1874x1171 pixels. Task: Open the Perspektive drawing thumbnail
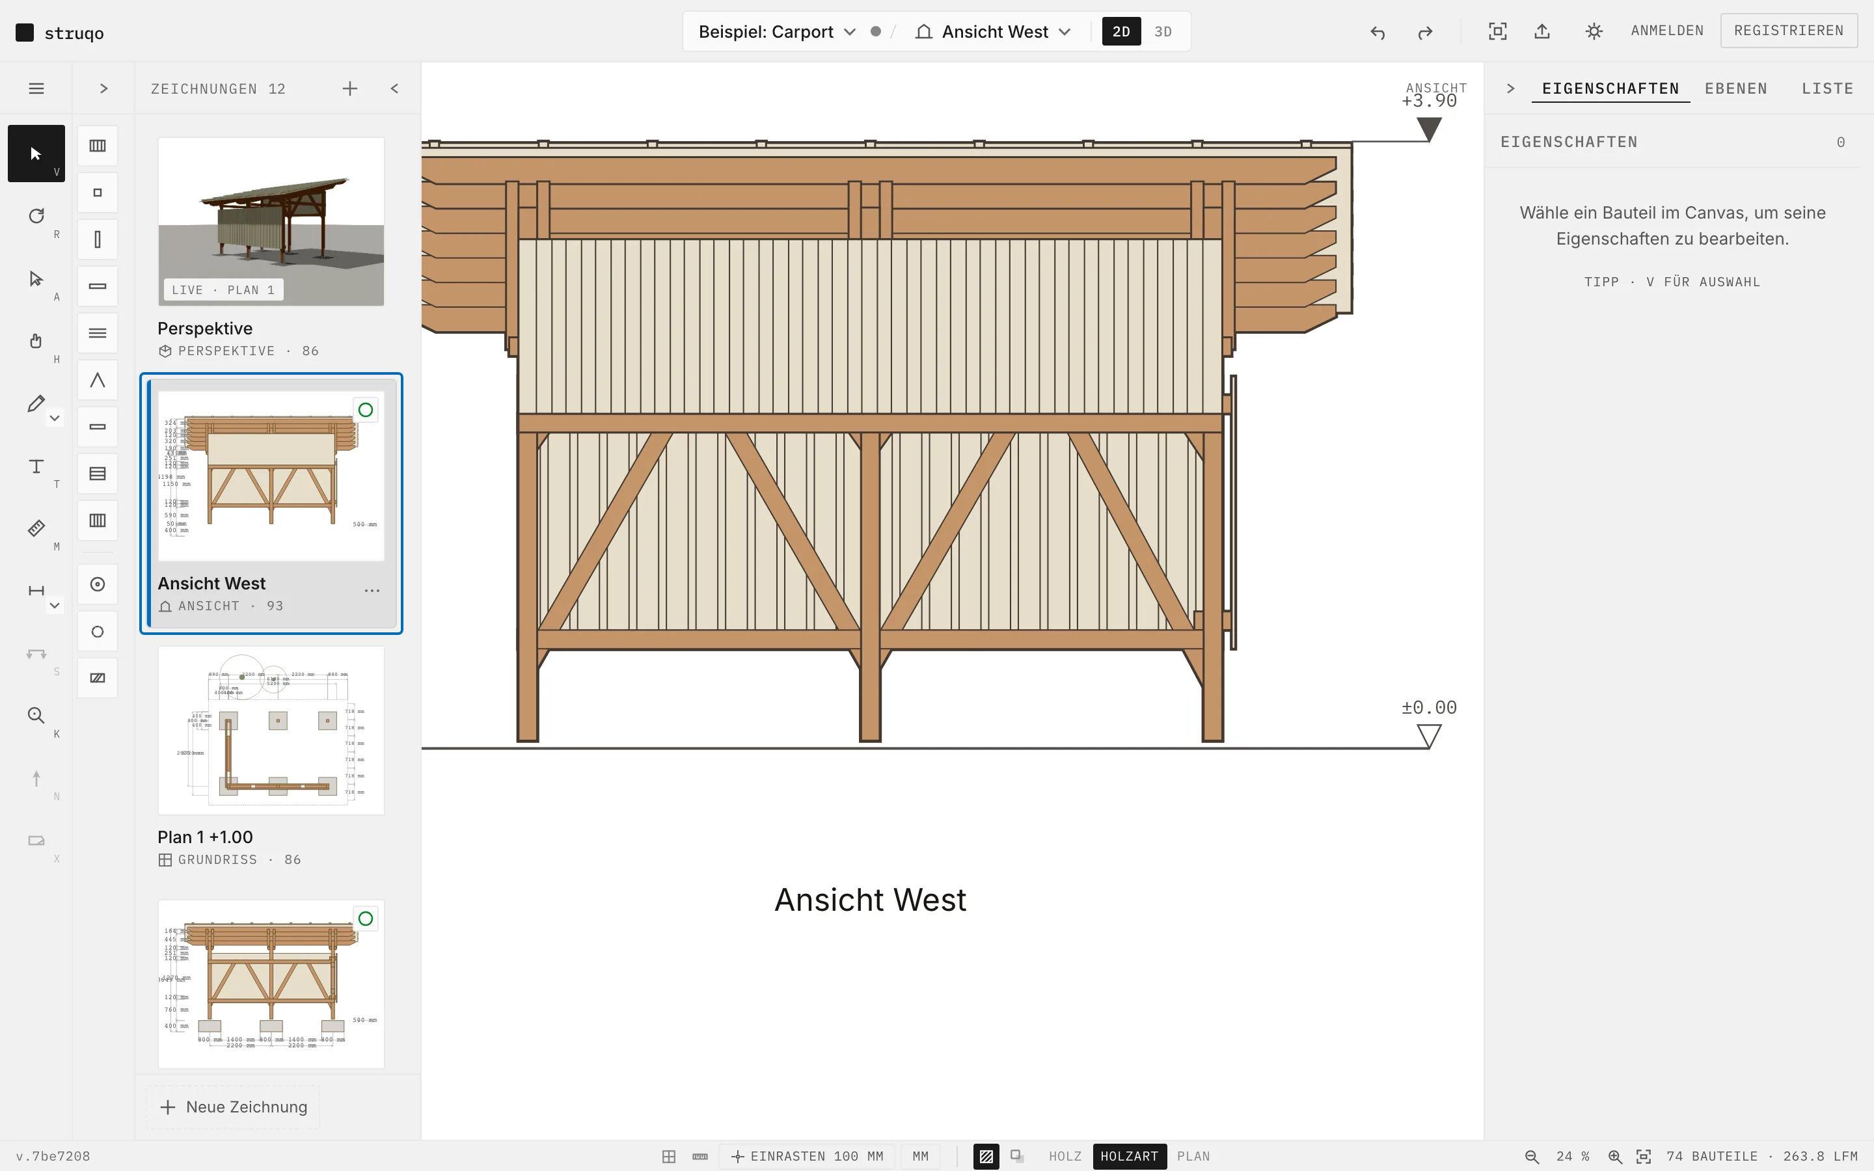271,221
